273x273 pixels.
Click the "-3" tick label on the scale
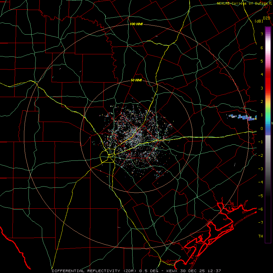261,169
